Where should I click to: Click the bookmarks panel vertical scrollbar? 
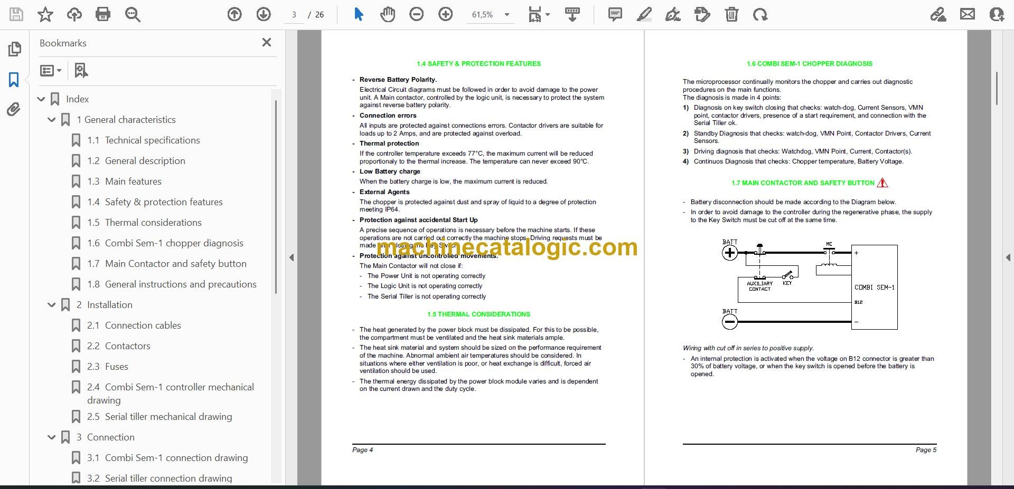(x=276, y=196)
